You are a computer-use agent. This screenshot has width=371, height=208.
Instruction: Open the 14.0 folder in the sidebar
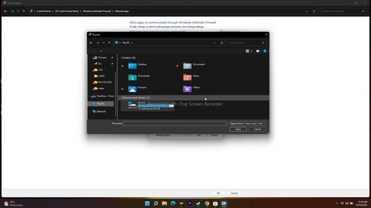(100, 70)
